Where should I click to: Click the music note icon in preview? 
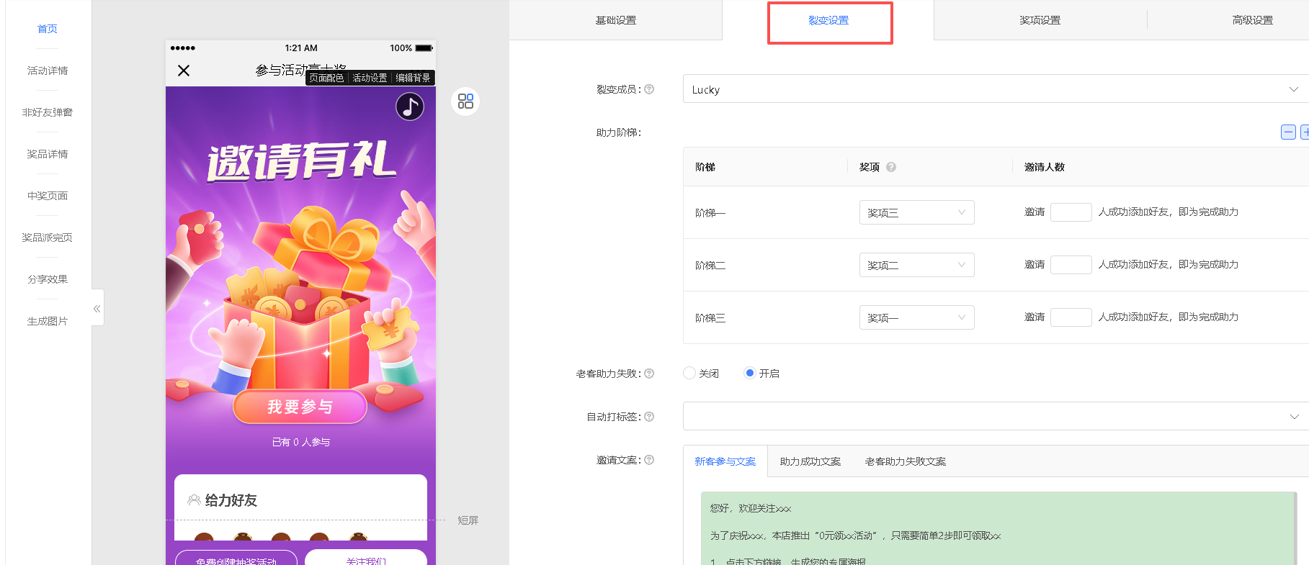click(410, 107)
